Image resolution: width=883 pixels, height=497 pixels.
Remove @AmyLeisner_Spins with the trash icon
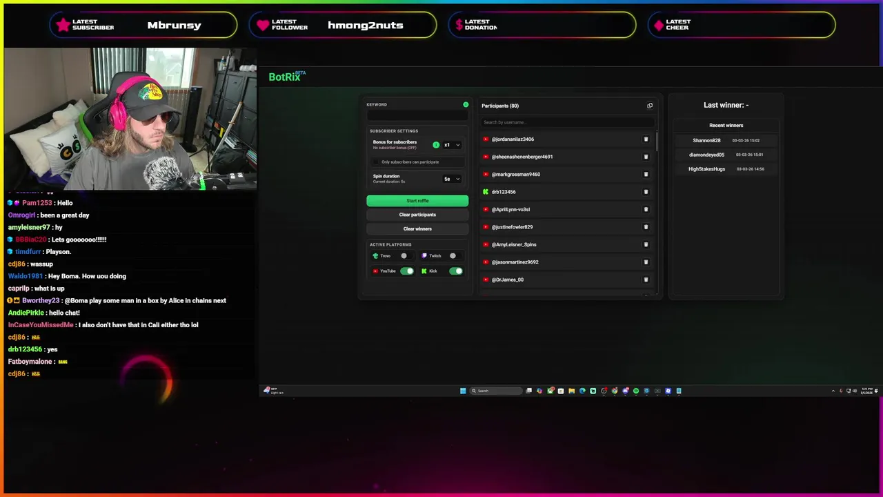click(x=646, y=244)
